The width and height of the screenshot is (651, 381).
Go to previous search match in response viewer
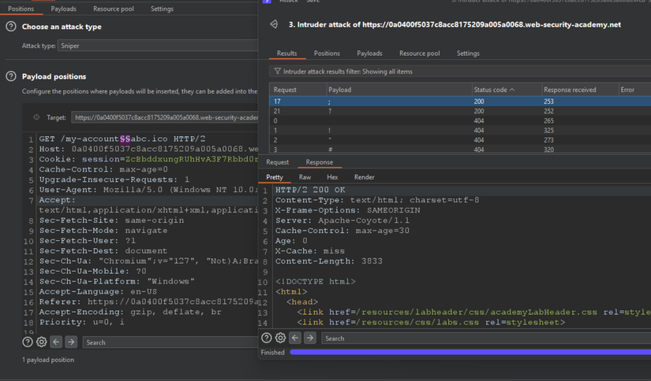[x=295, y=338]
